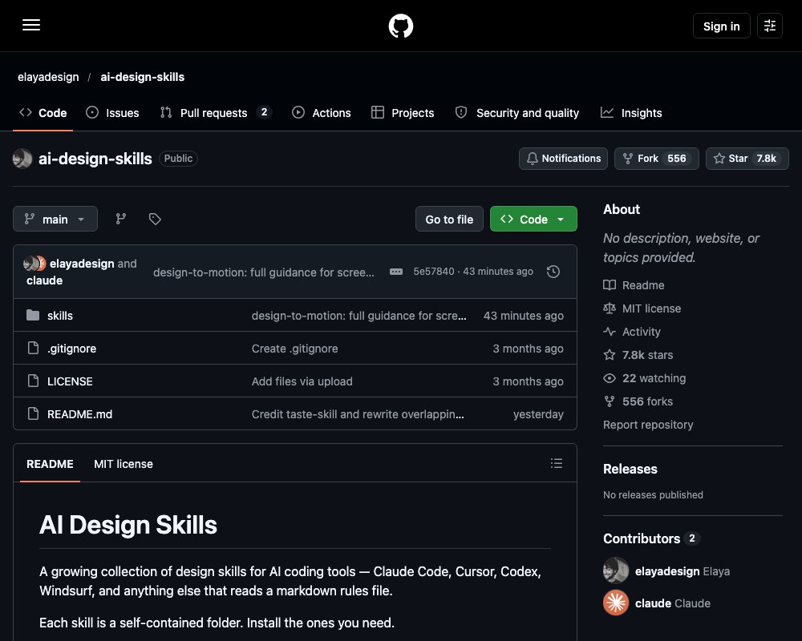Viewport: 802px width, 641px height.
Task: Open the LICENSE file
Action: coord(70,381)
